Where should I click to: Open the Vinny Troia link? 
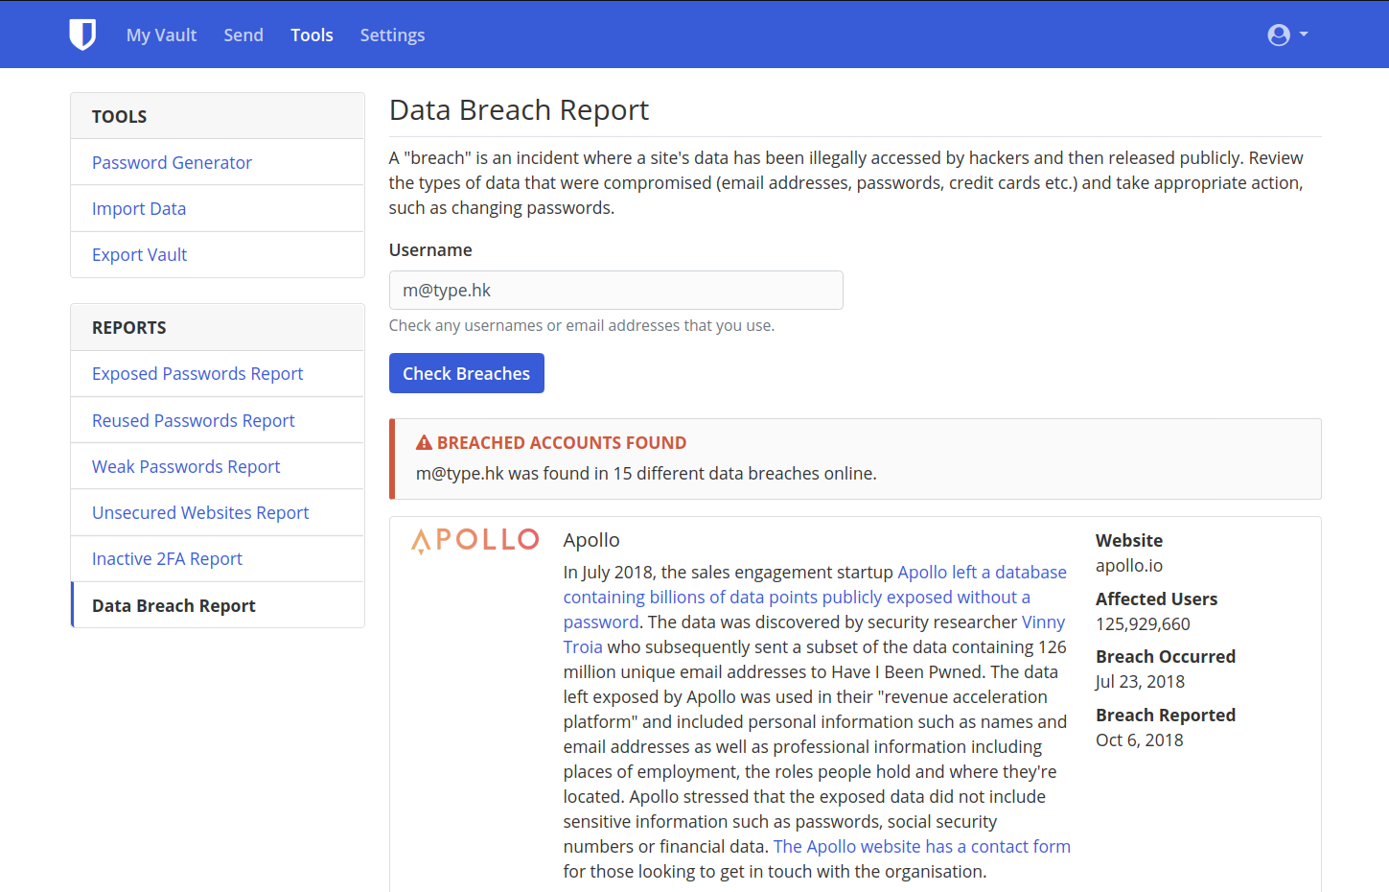1043,622
